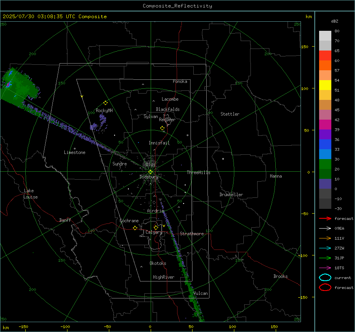Click the Innisfail city label
Viewport: 355px width, 332px height.
159,143
